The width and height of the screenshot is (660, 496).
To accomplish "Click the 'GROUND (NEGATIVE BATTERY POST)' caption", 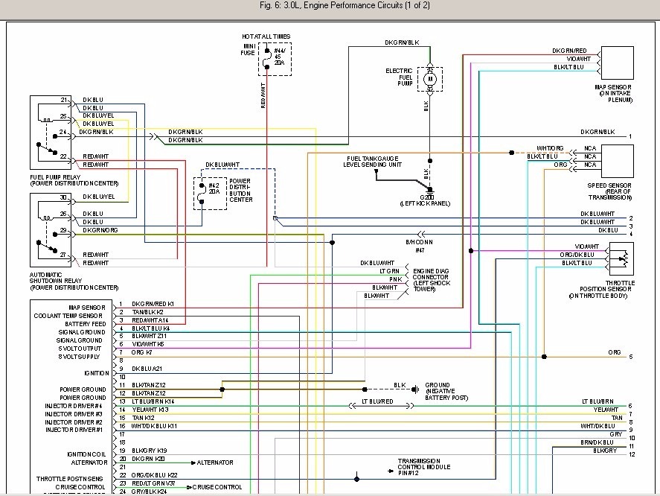I will pyautogui.click(x=446, y=392).
